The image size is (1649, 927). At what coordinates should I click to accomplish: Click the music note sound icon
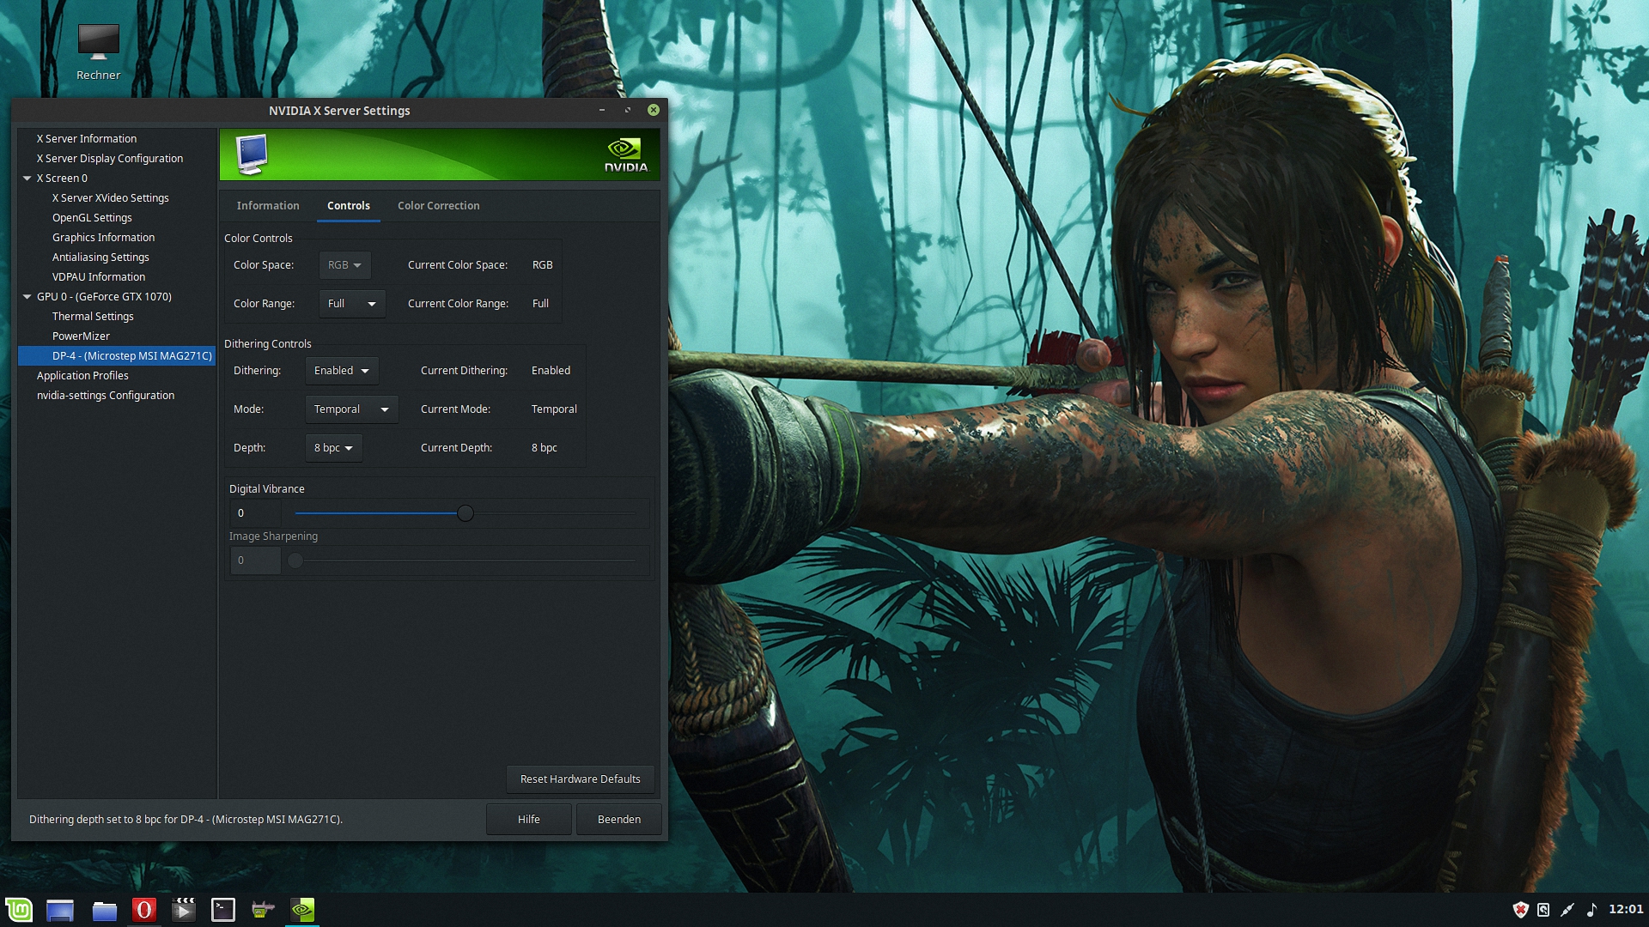click(1591, 910)
